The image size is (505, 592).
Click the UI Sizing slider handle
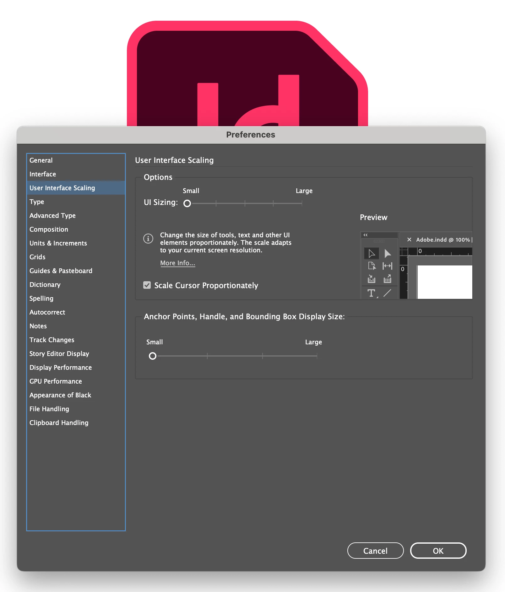(x=187, y=203)
